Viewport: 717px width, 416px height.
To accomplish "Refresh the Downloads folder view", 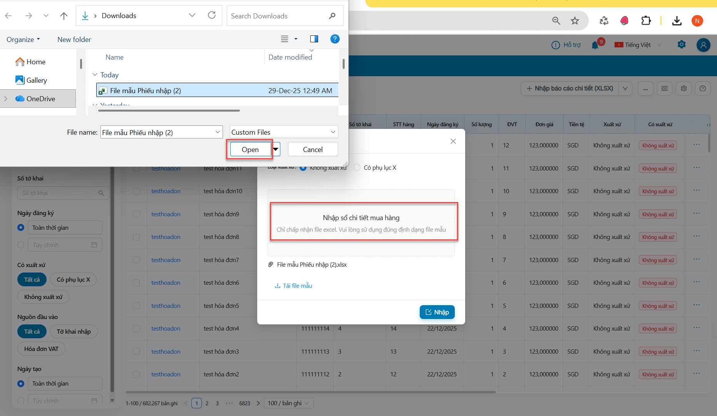I will point(212,15).
